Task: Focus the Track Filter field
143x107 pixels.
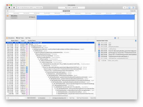Action: pyautogui.click(x=34, y=11)
